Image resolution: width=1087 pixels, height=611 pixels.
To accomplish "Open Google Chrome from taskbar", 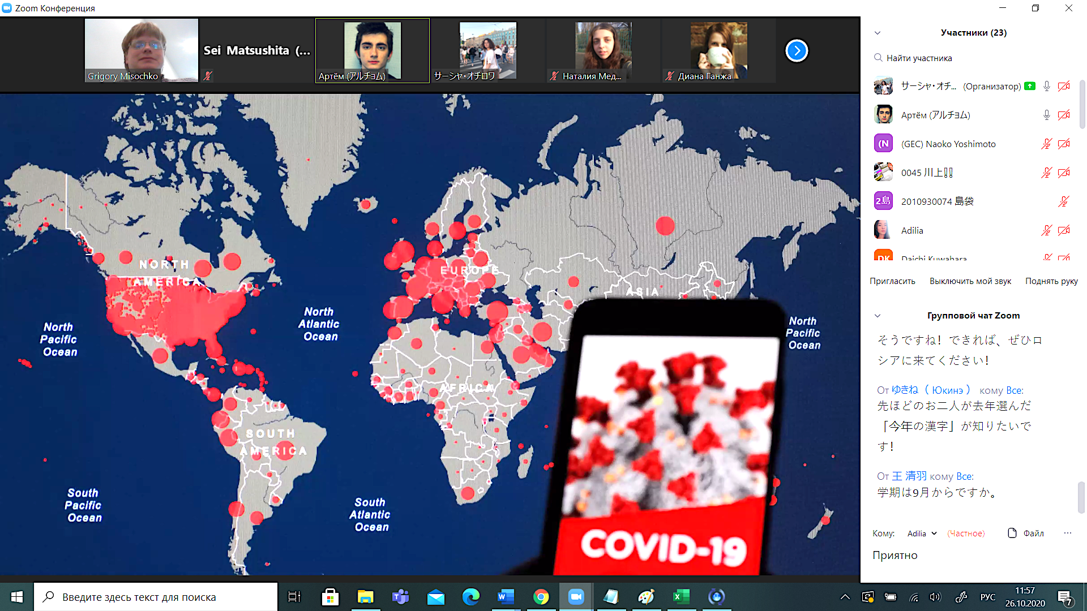I will 541,597.
